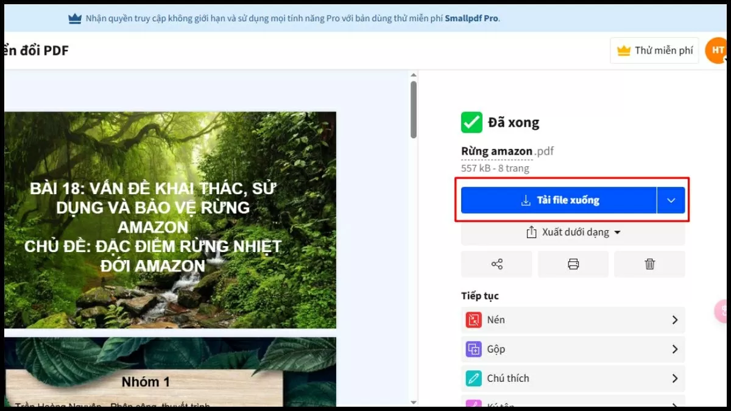Viewport: 731px width, 411px height.
Task: Select the teal Chú thích pencil icon
Action: [473, 378]
